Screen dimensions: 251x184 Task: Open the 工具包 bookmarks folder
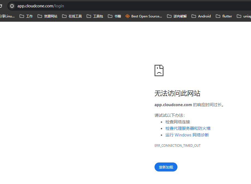coord(95,16)
